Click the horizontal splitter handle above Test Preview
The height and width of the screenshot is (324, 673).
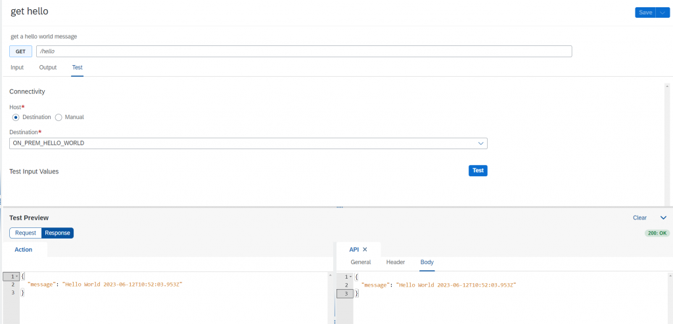click(x=340, y=207)
